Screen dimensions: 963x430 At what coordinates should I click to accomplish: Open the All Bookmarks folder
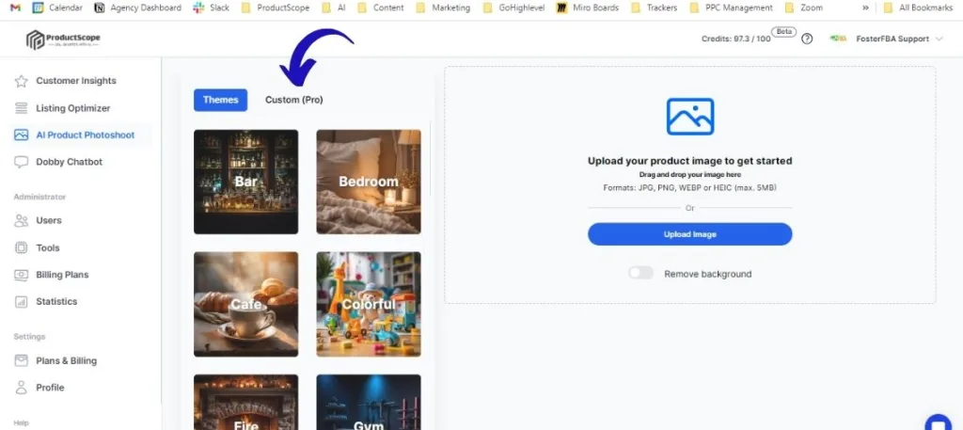coord(918,8)
